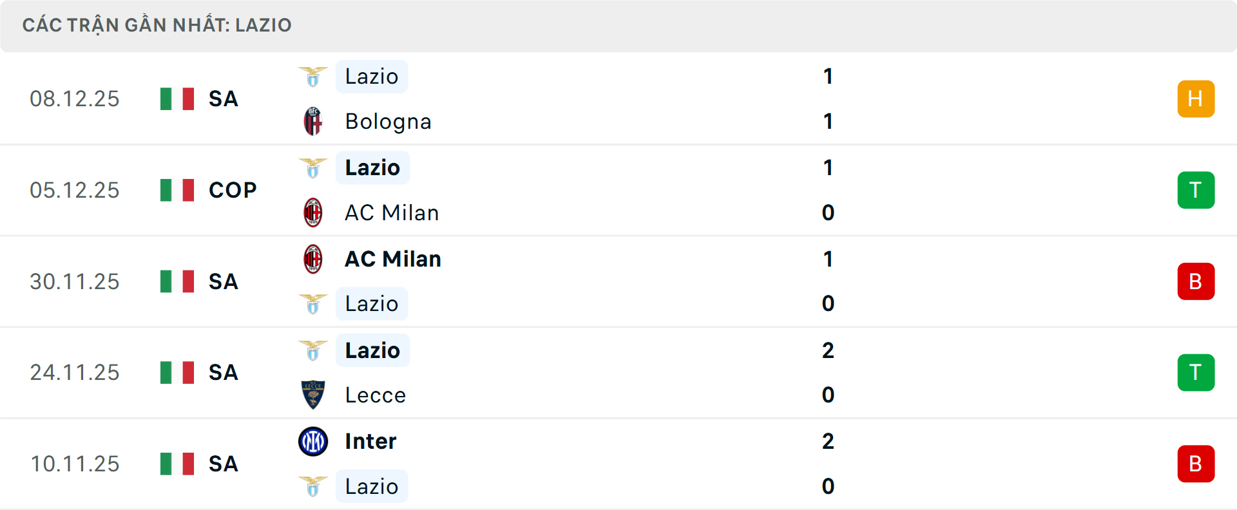Image resolution: width=1237 pixels, height=510 pixels.
Task: Open the Lecce team link
Action: [x=376, y=395]
